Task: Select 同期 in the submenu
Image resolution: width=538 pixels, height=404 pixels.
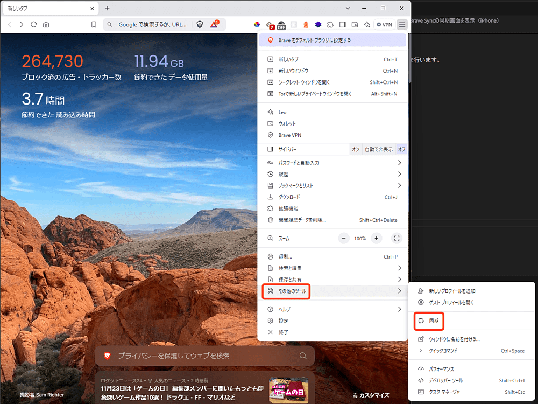Action: click(x=433, y=321)
